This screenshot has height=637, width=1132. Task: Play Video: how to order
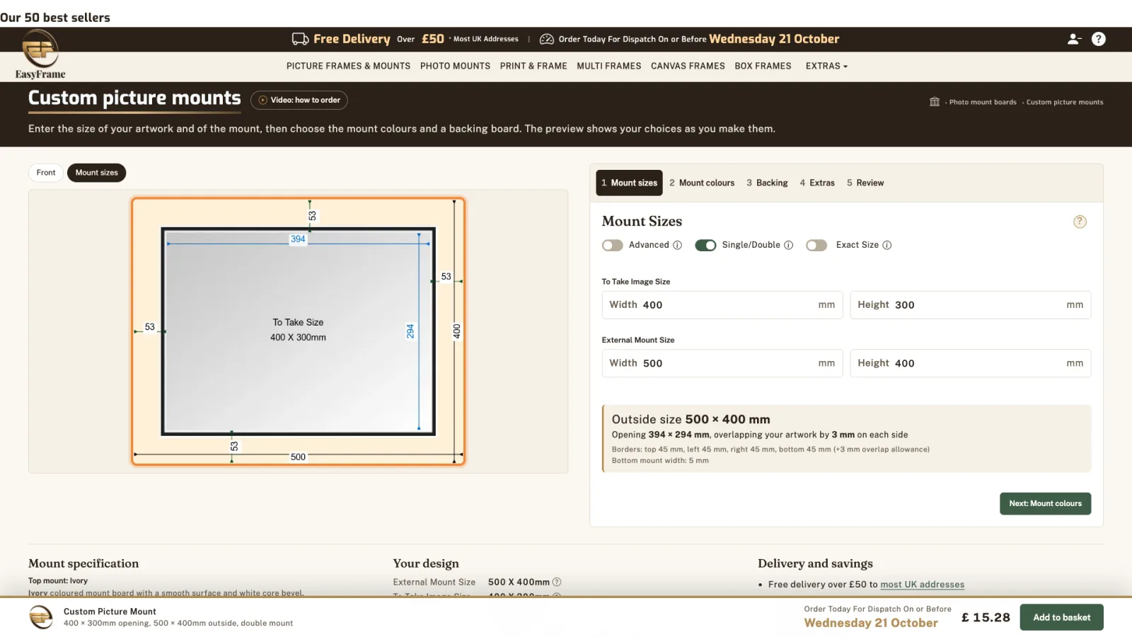pyautogui.click(x=299, y=101)
